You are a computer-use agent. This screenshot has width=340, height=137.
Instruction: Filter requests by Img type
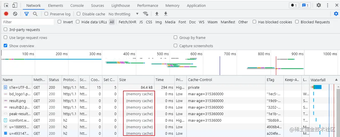pyautogui.click(x=158, y=22)
